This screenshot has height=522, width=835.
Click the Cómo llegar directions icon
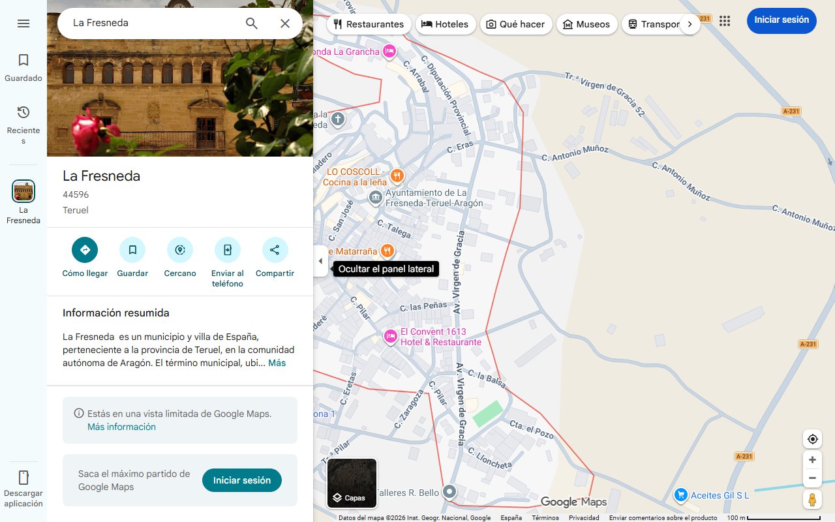click(x=85, y=250)
